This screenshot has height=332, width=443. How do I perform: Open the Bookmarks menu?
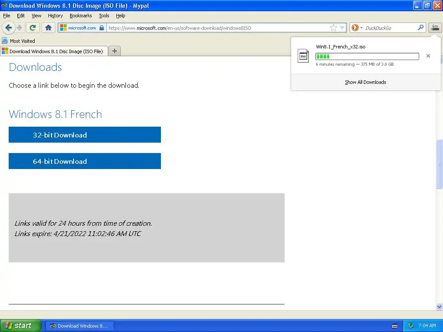pos(80,16)
